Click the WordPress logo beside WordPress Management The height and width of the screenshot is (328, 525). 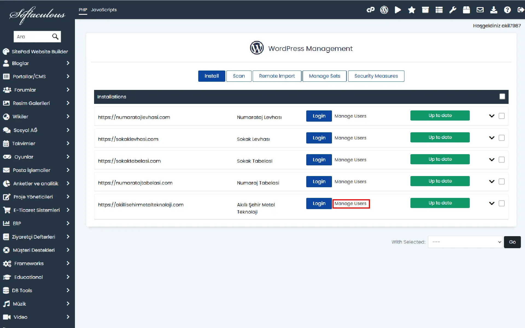pyautogui.click(x=257, y=48)
